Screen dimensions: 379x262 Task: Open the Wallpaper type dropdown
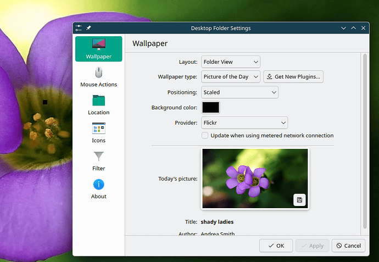tap(231, 76)
